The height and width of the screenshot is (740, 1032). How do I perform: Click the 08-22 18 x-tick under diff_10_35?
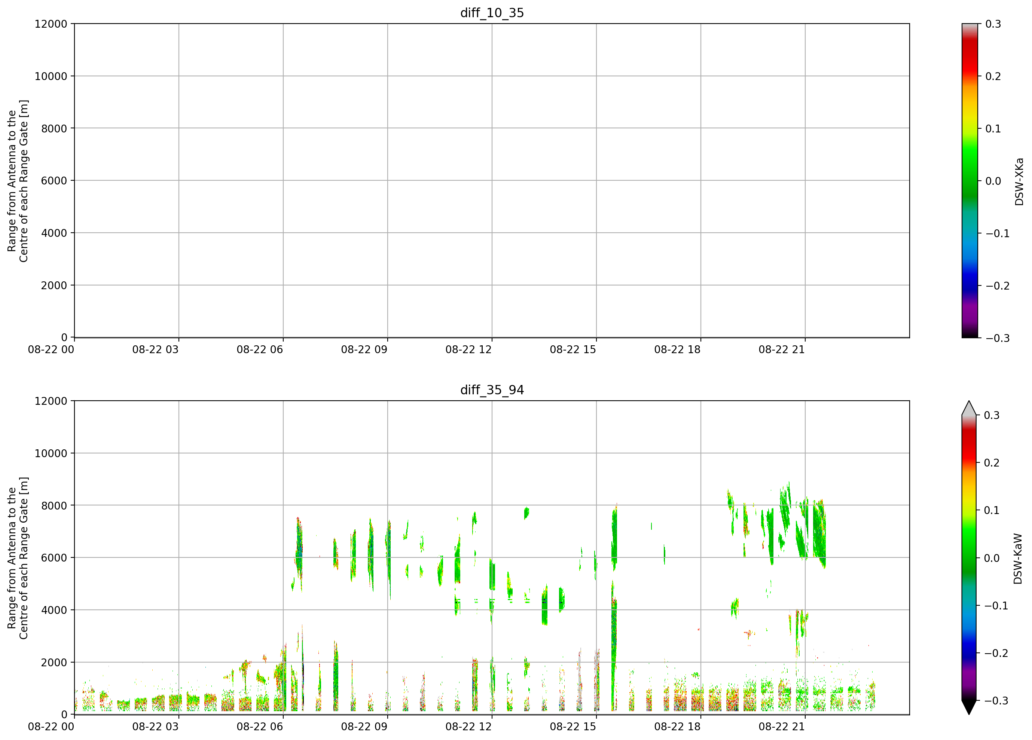pyautogui.click(x=678, y=350)
